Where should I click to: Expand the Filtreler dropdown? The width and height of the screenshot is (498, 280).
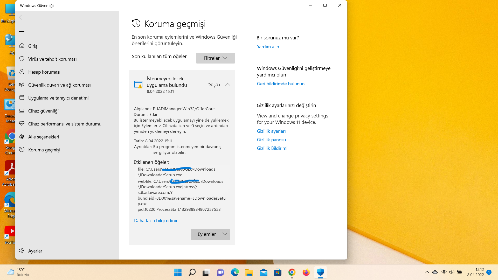215,58
